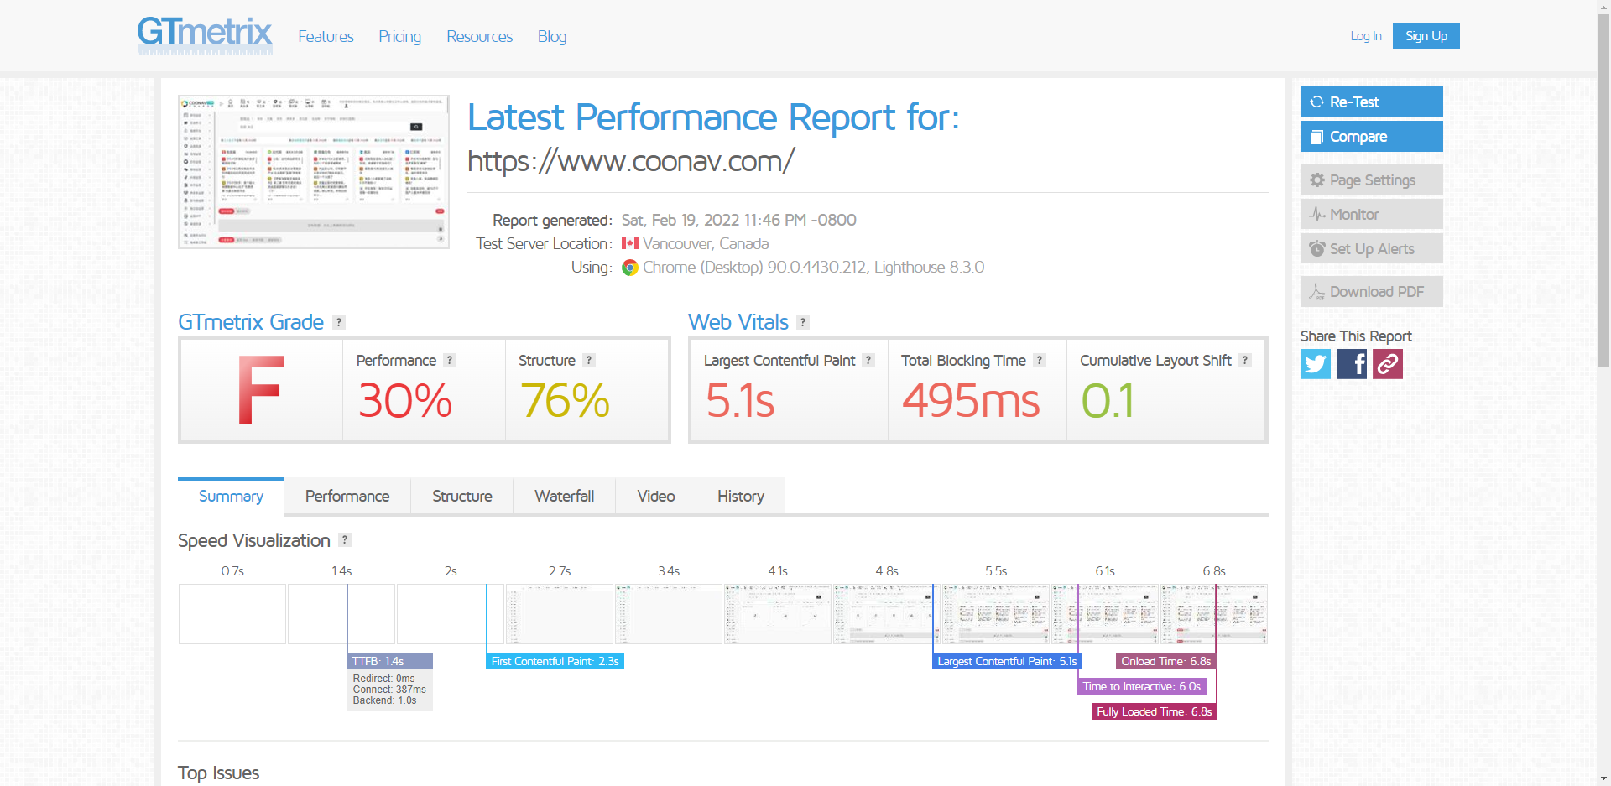Open the coonav.com page screenshot thumbnail
The width and height of the screenshot is (1611, 786).
point(314,172)
